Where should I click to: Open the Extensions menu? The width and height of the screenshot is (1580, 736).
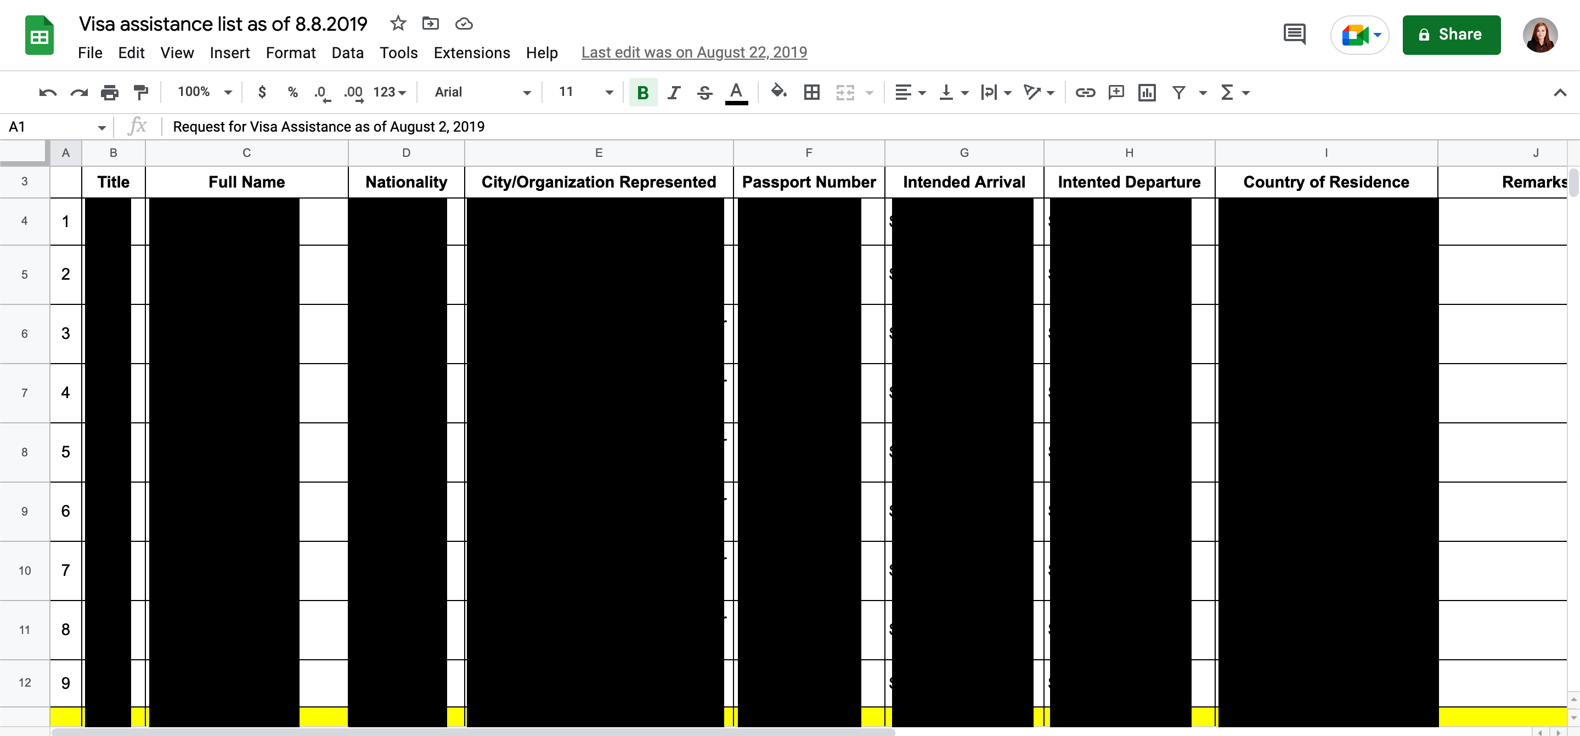pos(471,53)
